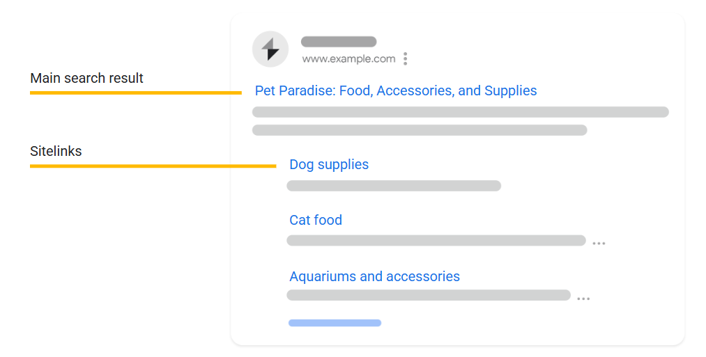This screenshot has height=357, width=706.
Task: Click the "Sitelinks" annotation label
Action: coord(56,151)
